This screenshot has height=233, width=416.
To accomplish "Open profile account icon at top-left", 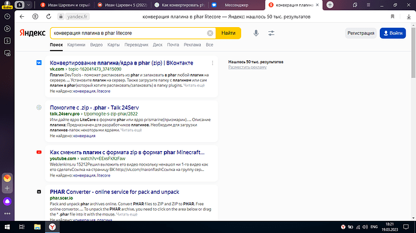I will 7,4.
